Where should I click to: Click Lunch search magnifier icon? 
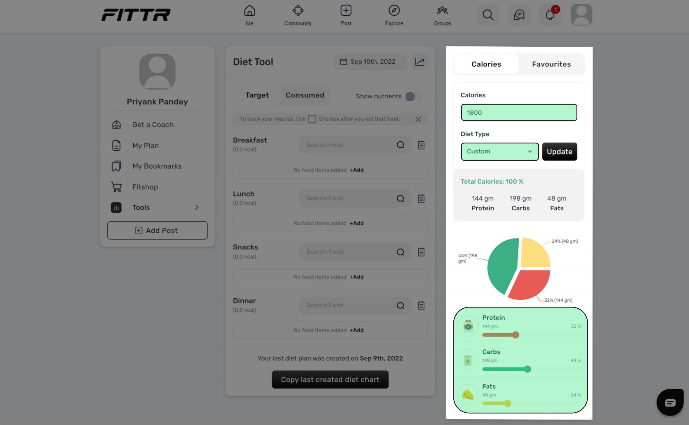(x=400, y=198)
